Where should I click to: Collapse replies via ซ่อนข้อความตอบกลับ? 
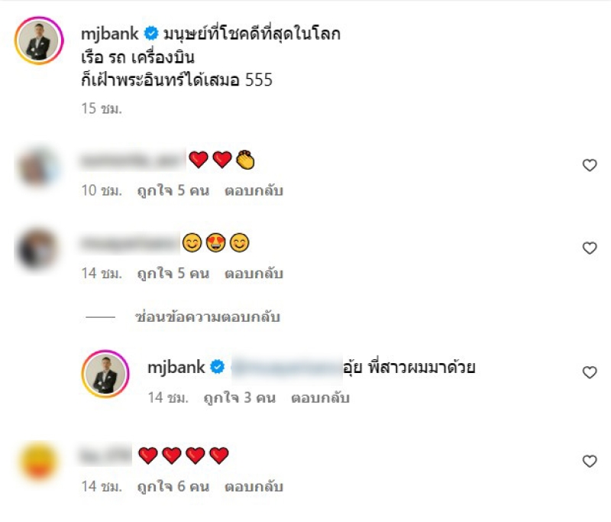click(207, 317)
